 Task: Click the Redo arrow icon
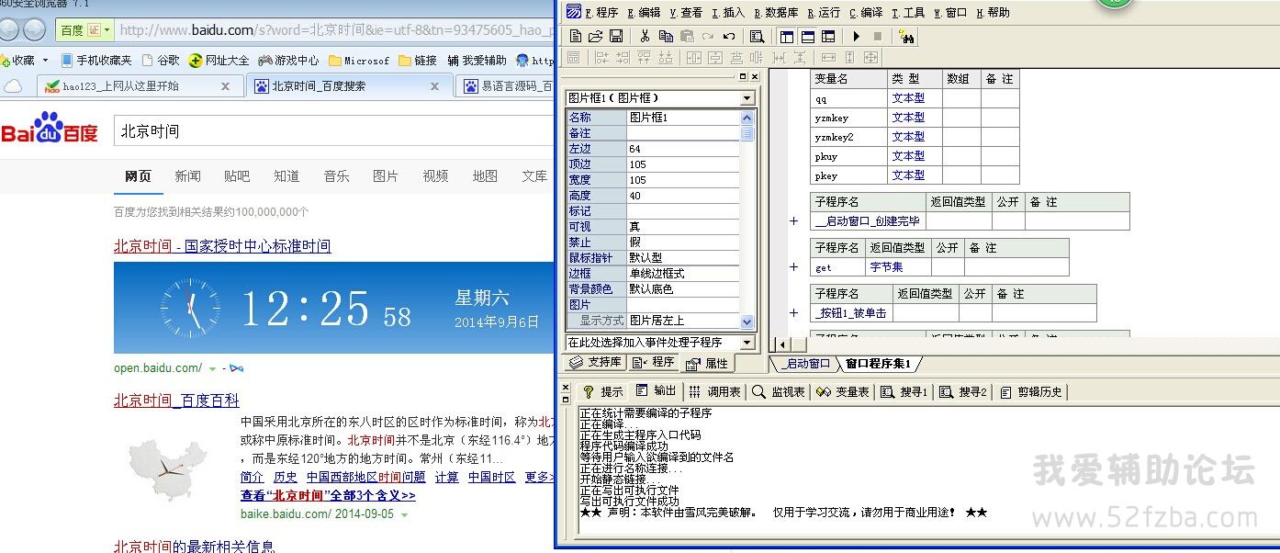tap(707, 37)
